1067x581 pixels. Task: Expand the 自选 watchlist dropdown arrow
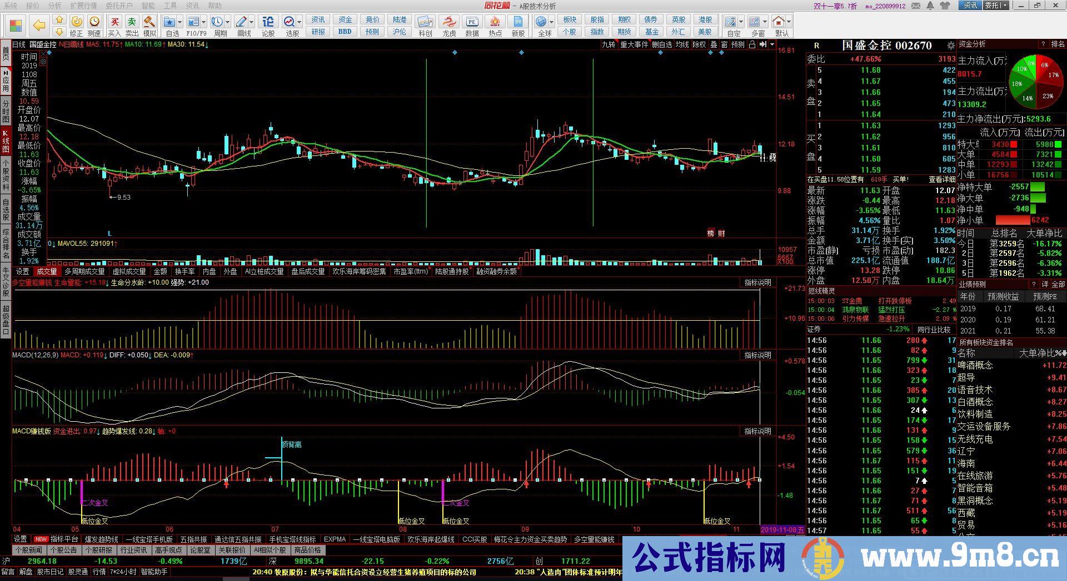[180, 23]
